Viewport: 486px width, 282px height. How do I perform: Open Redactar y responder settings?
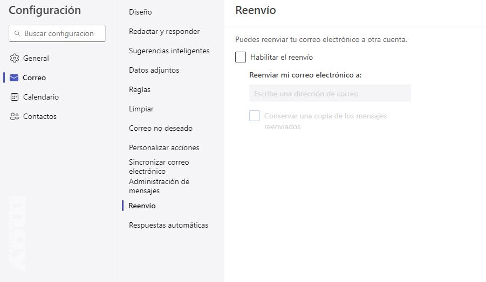(x=164, y=31)
